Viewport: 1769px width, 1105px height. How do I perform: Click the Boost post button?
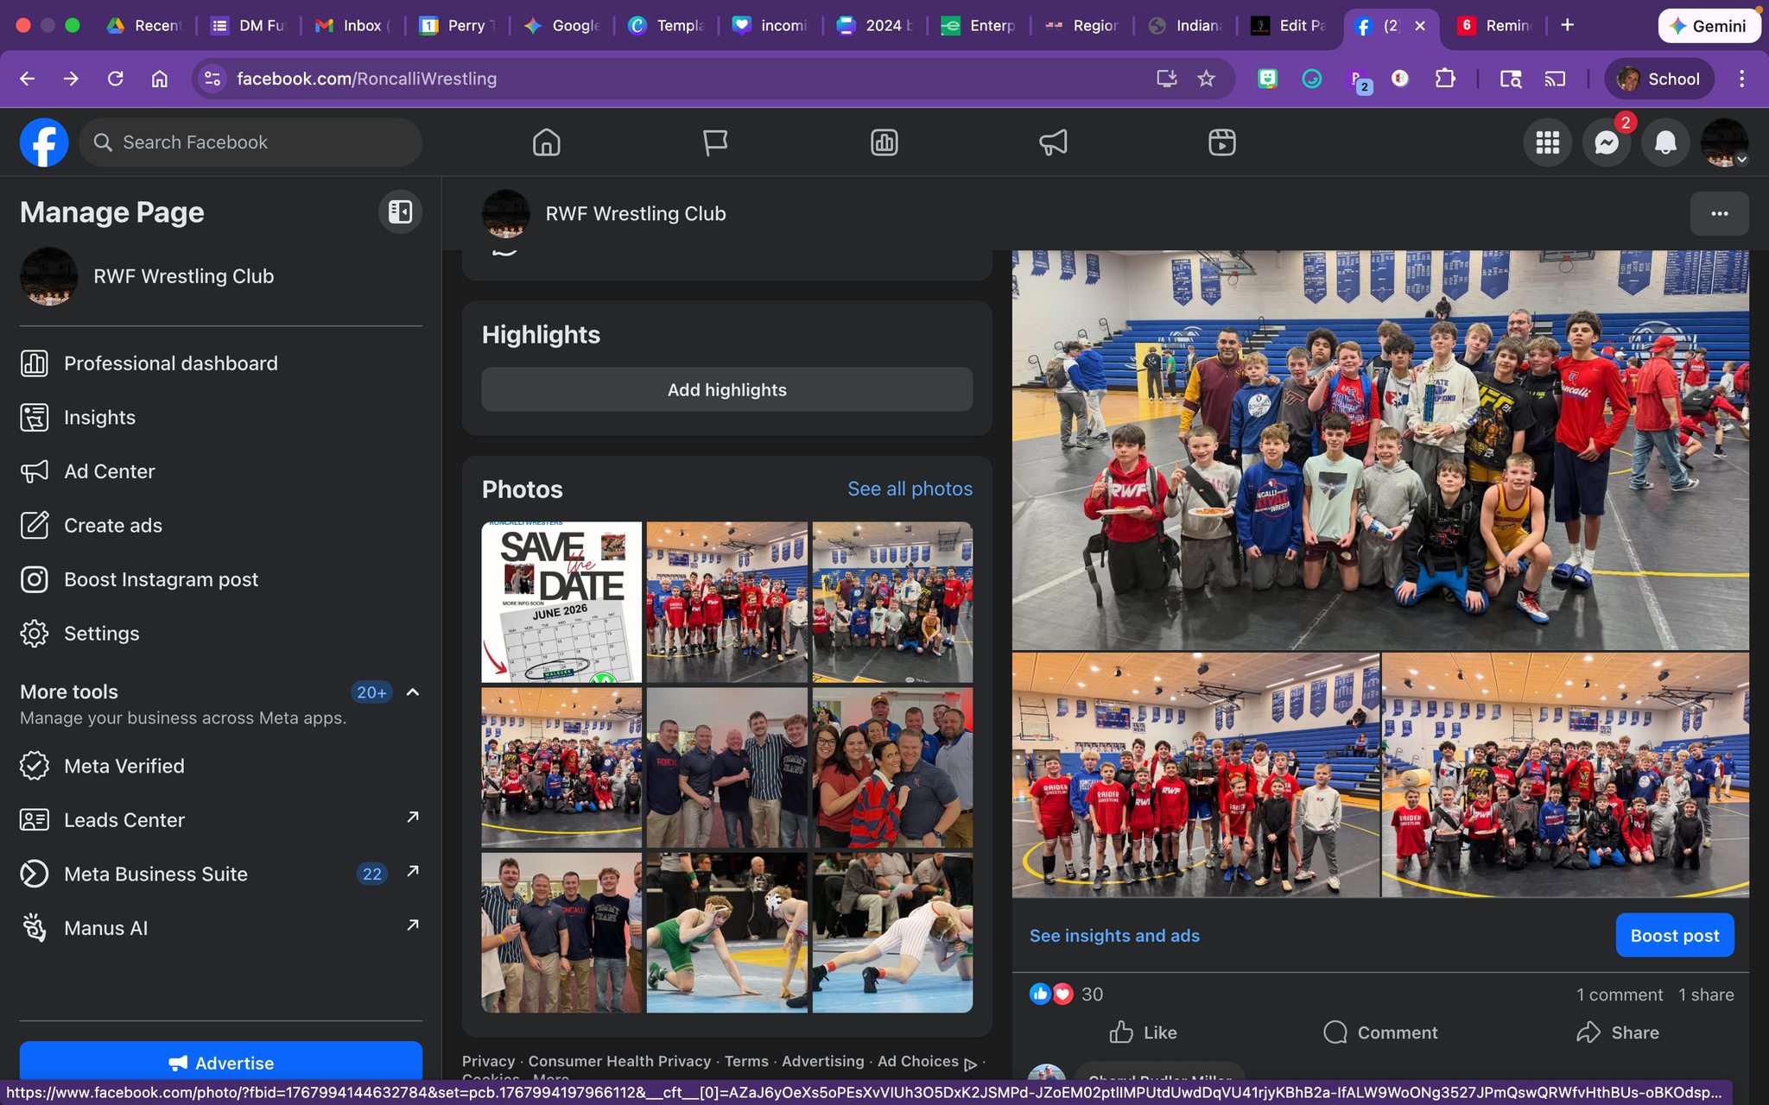pos(1674,936)
